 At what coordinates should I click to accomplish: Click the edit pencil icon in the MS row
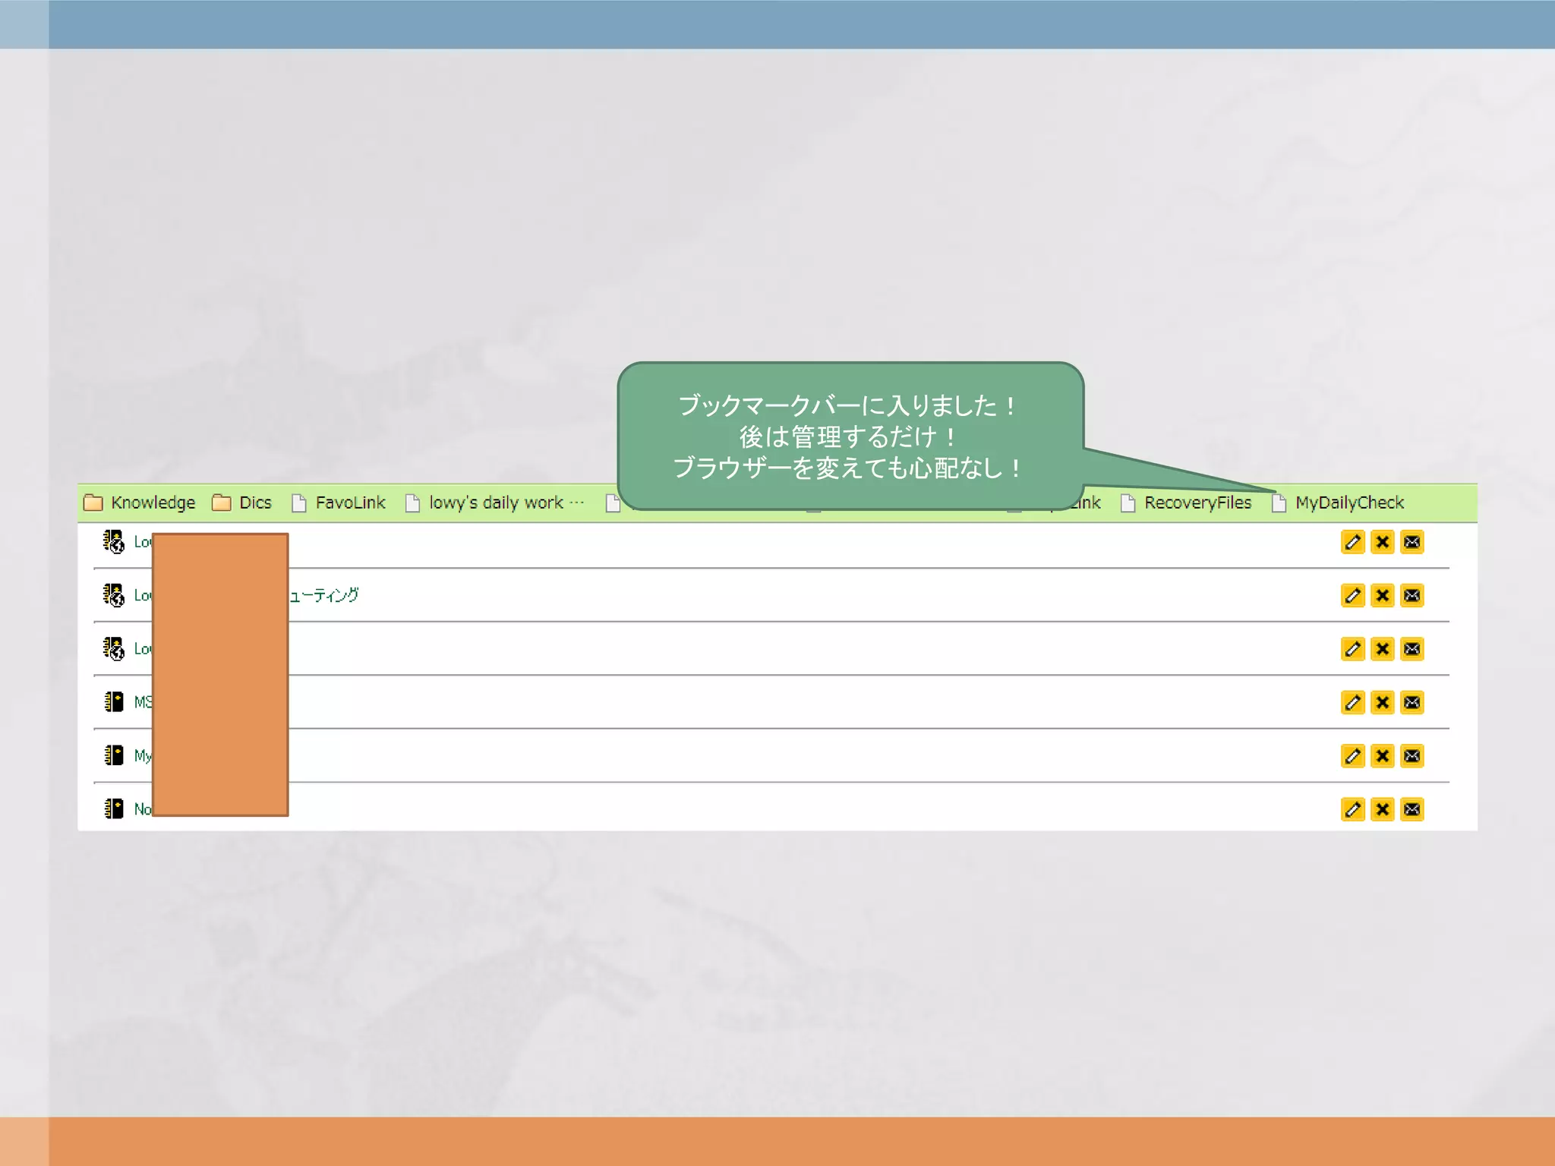pos(1352,702)
